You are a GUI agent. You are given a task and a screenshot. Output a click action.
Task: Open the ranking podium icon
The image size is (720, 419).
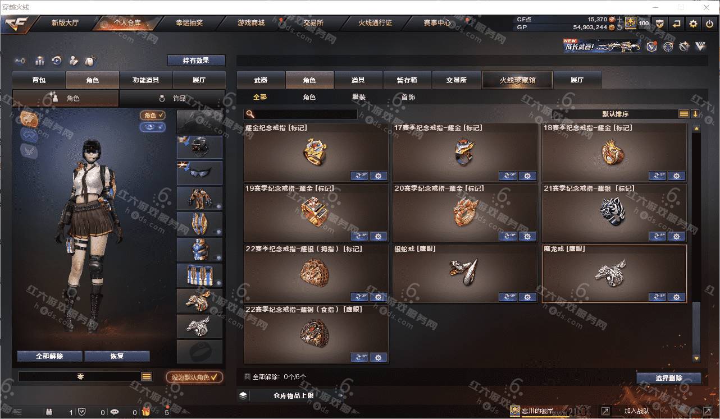click(39, 61)
